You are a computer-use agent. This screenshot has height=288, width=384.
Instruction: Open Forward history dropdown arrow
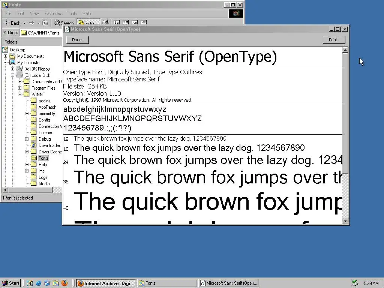(39, 23)
